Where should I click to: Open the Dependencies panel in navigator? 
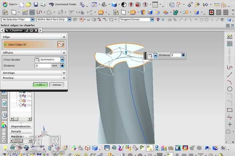coord(21,126)
